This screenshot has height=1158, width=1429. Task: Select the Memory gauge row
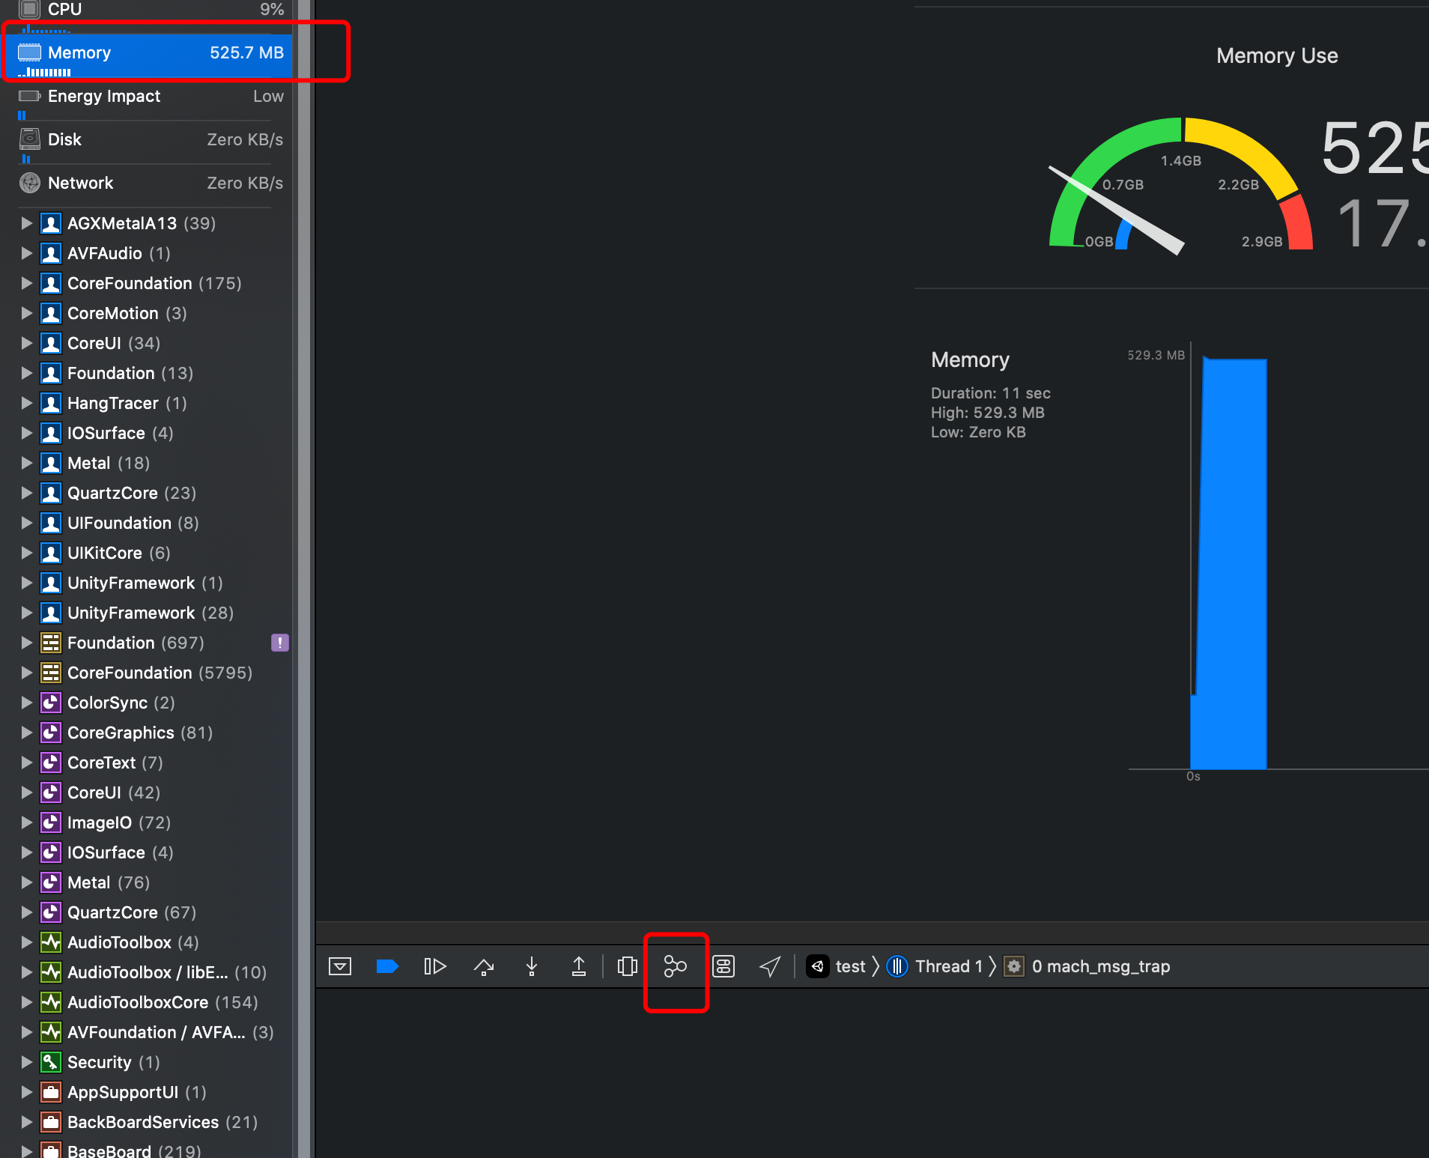point(151,52)
